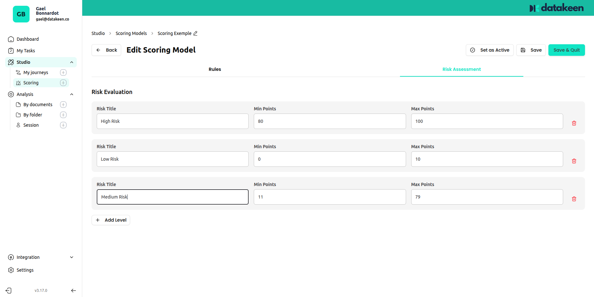Collapse the Analysis section chevron
This screenshot has width=594, height=297.
click(x=72, y=94)
